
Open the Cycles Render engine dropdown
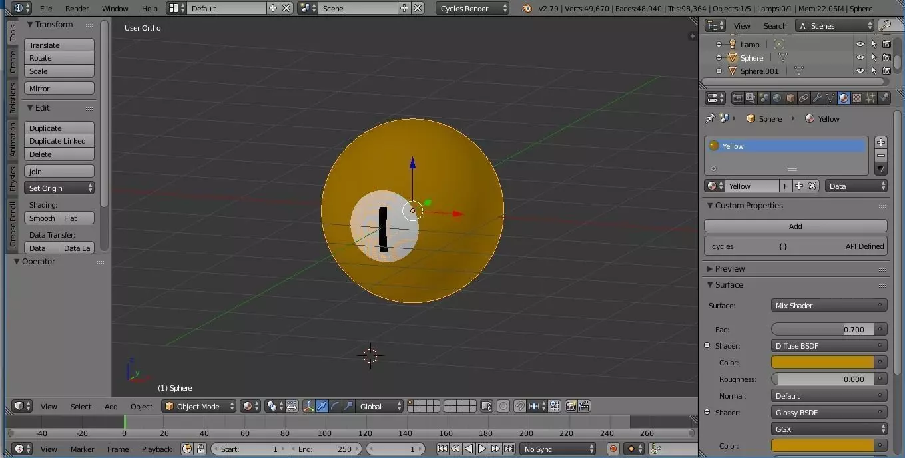point(473,8)
